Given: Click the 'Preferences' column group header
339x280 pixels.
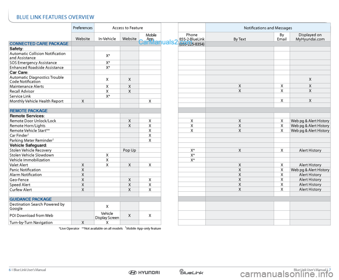Looking at the screenshot, I should click(83, 28).
